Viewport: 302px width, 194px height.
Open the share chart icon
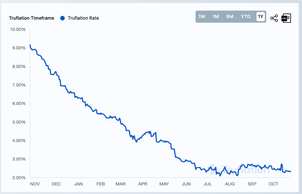[274, 18]
